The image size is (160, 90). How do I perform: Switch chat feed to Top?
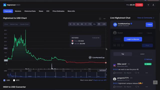pos(123,54)
